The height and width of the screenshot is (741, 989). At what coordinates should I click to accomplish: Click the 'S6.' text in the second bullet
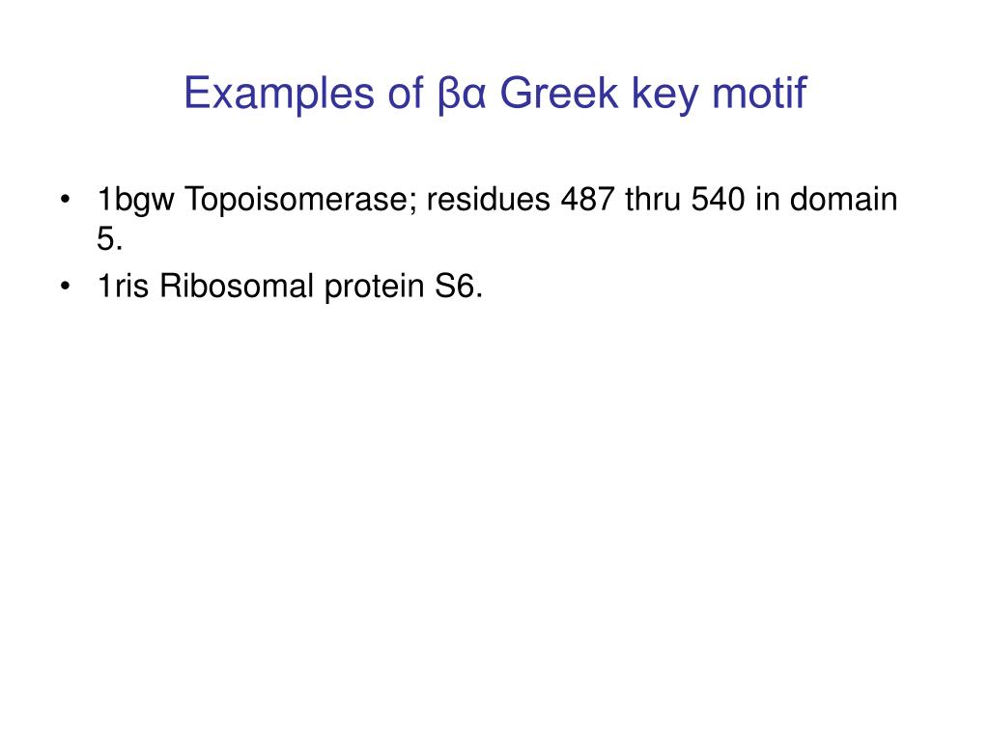click(459, 286)
